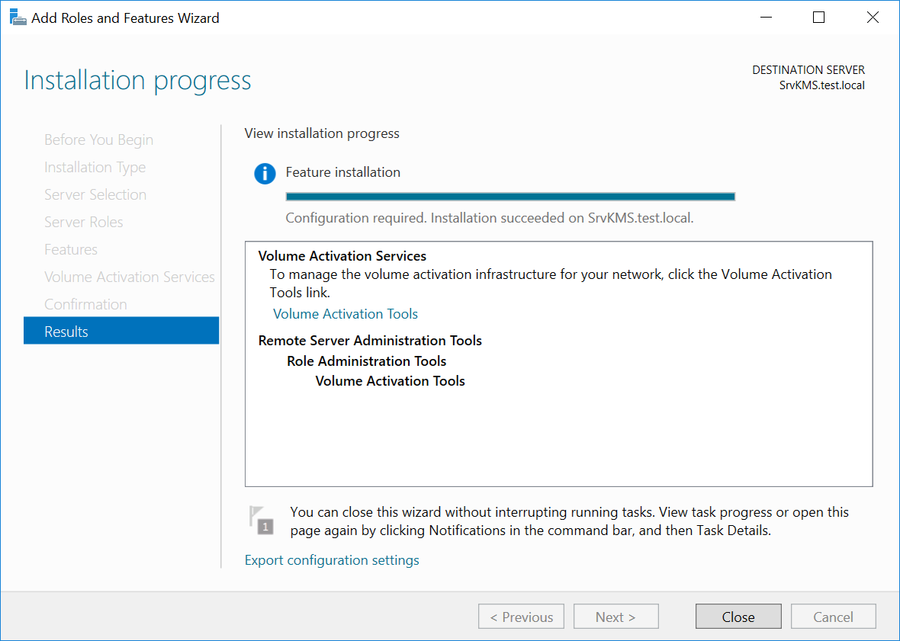Maximize the wizard window
The width and height of the screenshot is (900, 641).
pyautogui.click(x=819, y=18)
